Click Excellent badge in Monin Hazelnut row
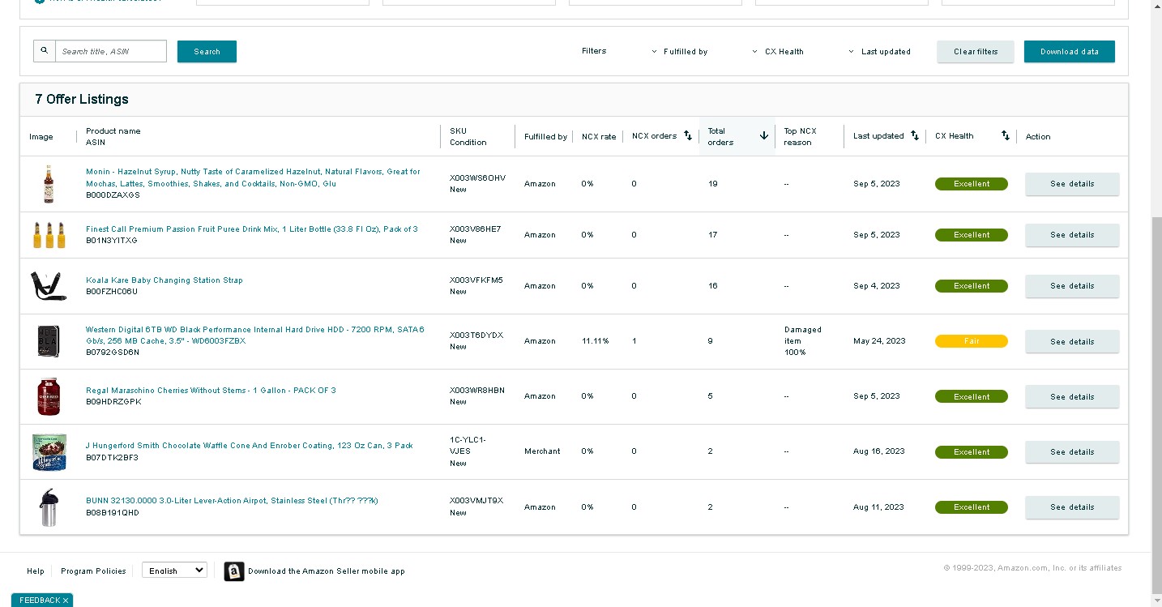 (972, 184)
